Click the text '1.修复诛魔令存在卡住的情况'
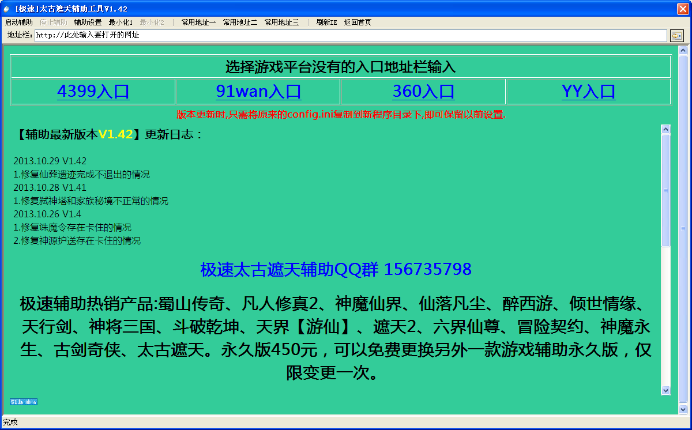This screenshot has width=692, height=430. tap(72, 227)
